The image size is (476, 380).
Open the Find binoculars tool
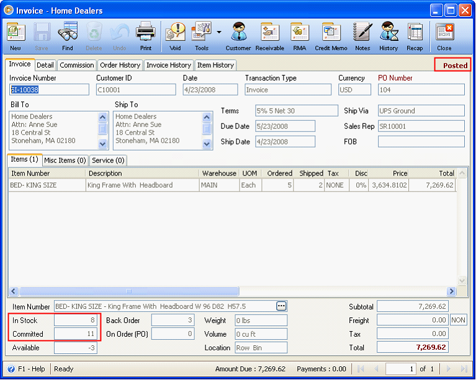pos(68,36)
